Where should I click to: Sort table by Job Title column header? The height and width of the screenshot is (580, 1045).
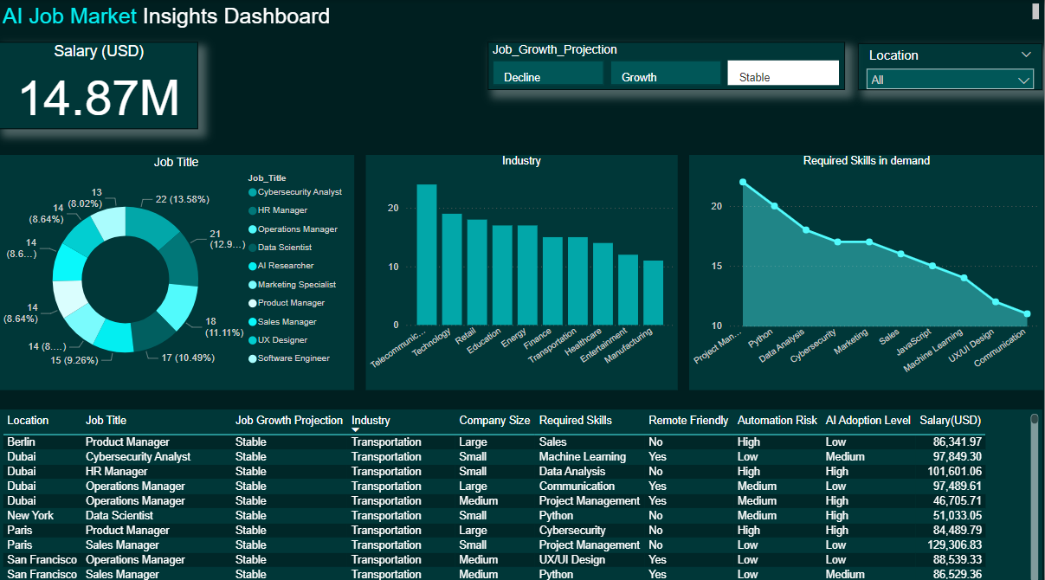[106, 421]
